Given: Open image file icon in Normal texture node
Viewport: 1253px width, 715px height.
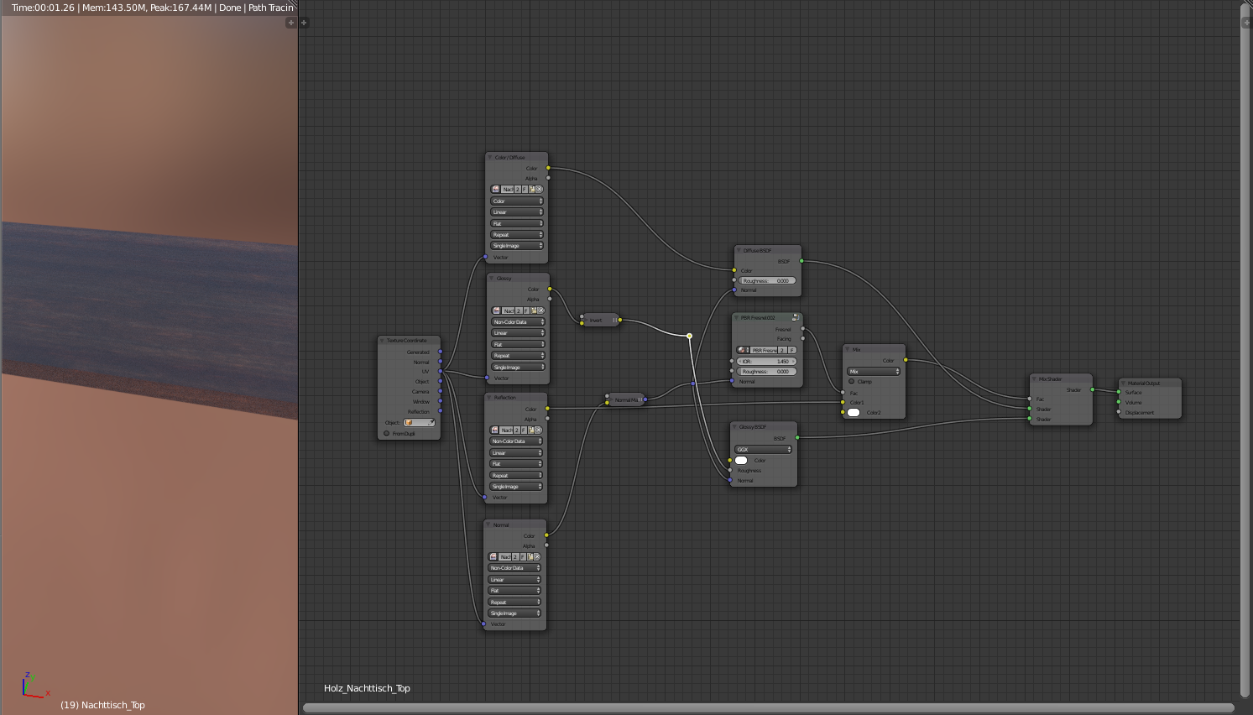Looking at the screenshot, I should (530, 556).
